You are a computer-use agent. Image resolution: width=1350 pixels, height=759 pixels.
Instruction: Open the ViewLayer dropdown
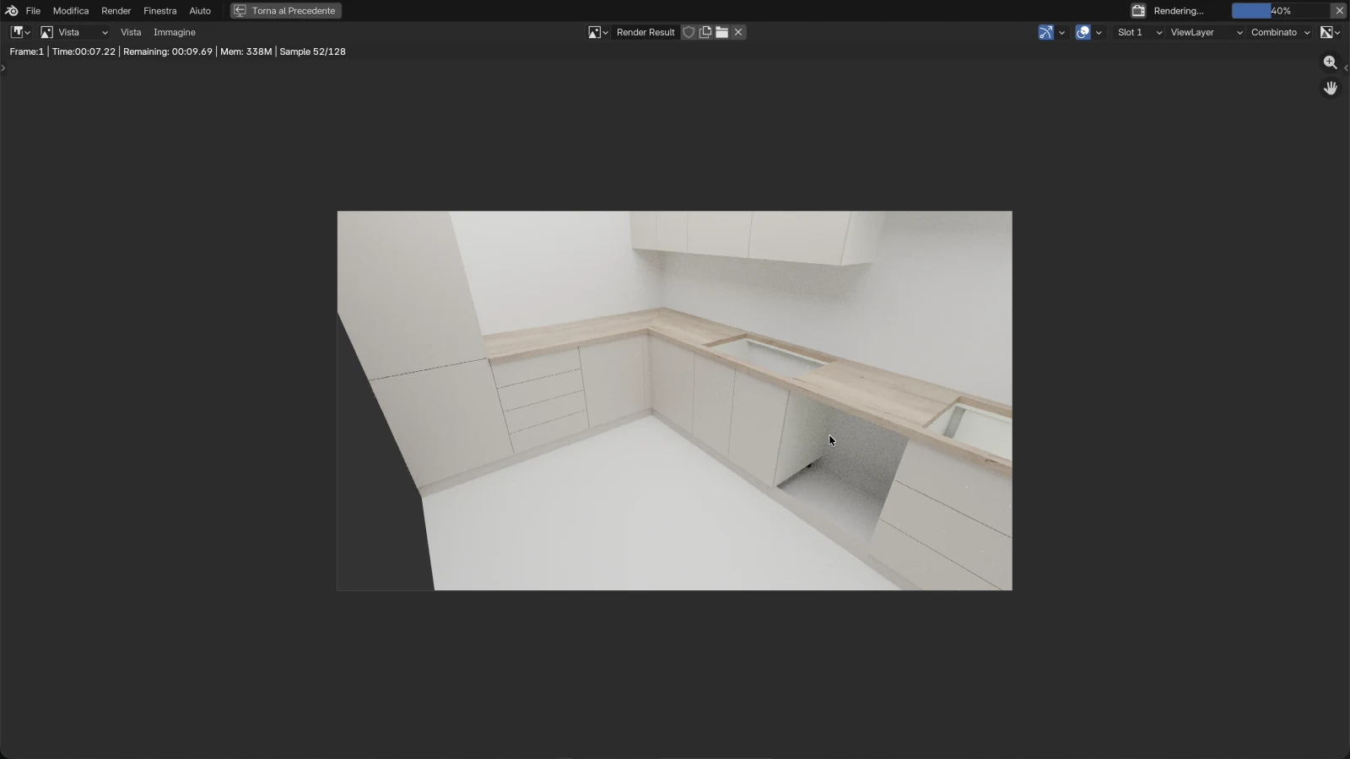point(1206,32)
